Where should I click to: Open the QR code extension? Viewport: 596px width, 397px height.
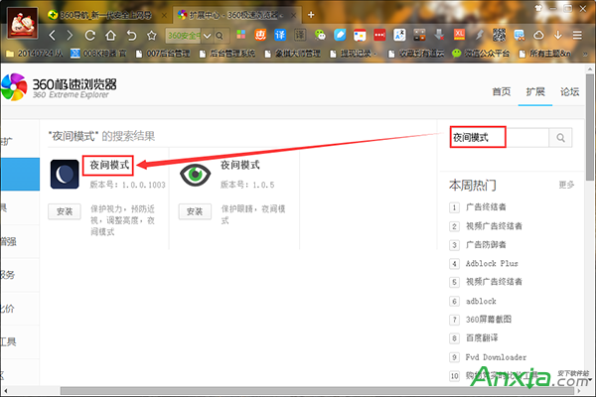(499, 35)
